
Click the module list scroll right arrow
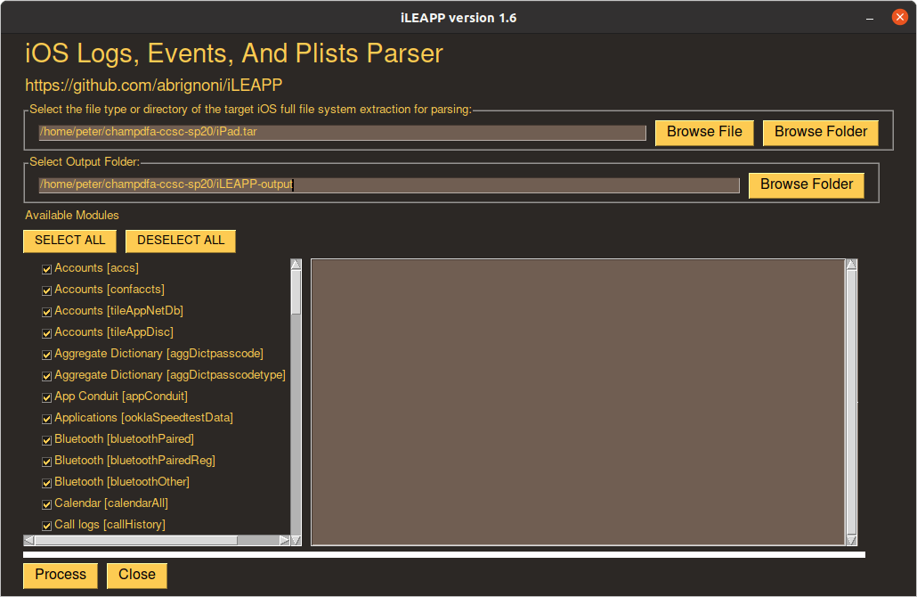(284, 540)
